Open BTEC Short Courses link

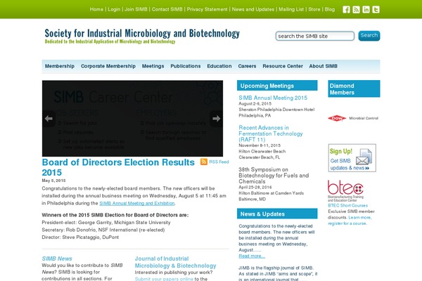click(x=347, y=205)
